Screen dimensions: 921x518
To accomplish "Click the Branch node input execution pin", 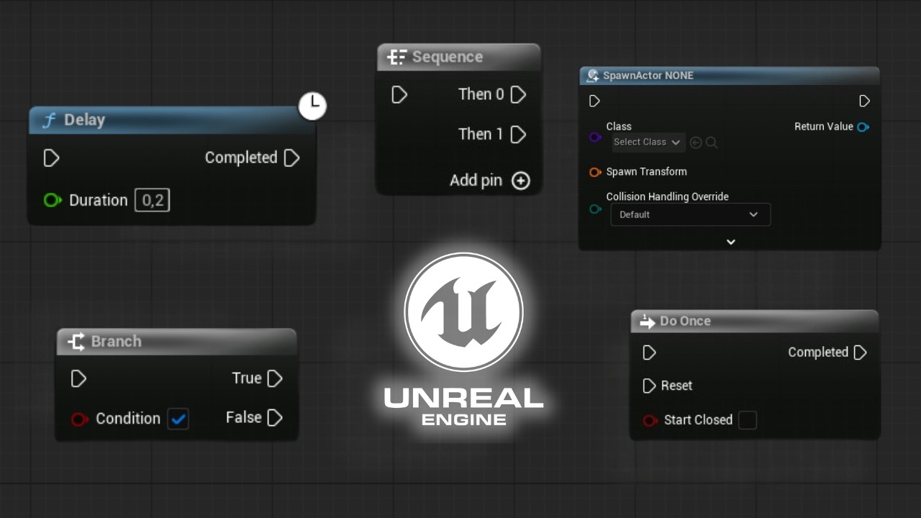I will [78, 378].
